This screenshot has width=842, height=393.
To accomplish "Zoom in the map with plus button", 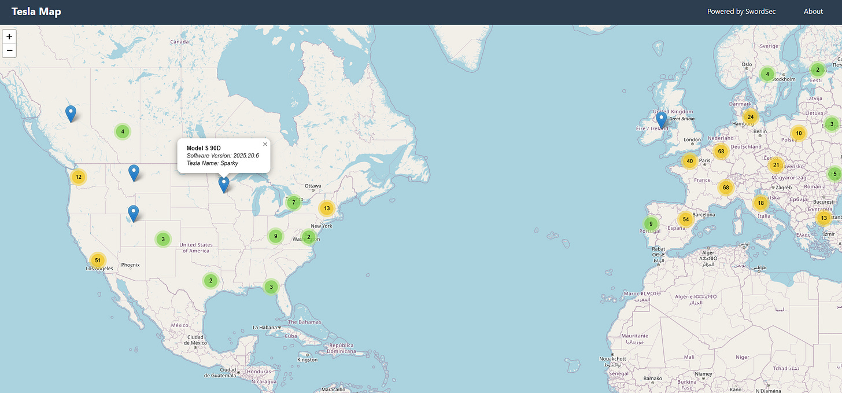I will (9, 36).
